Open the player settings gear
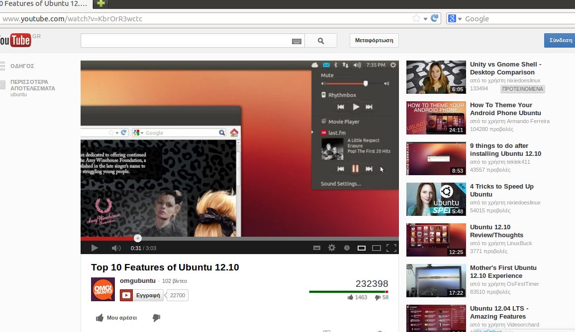The image size is (575, 332). coord(332,247)
